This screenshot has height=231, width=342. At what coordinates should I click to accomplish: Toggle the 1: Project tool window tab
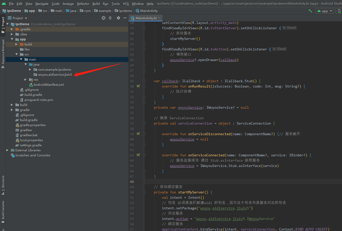3,25
